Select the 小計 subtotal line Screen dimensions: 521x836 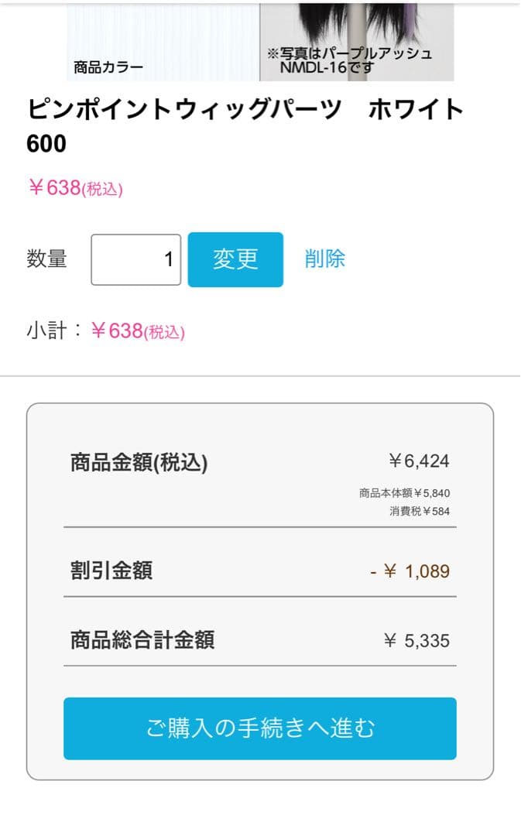(x=105, y=331)
